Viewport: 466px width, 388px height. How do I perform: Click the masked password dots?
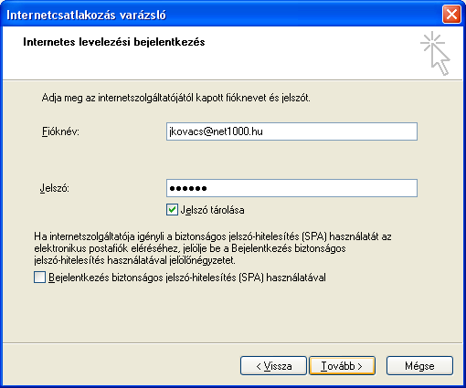point(188,189)
